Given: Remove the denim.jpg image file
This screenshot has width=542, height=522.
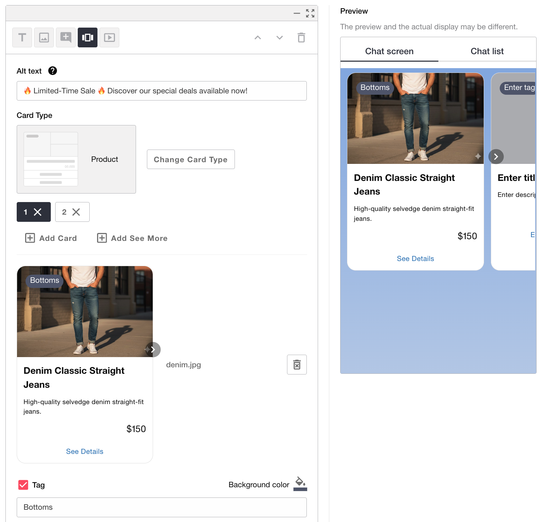Looking at the screenshot, I should click(297, 365).
